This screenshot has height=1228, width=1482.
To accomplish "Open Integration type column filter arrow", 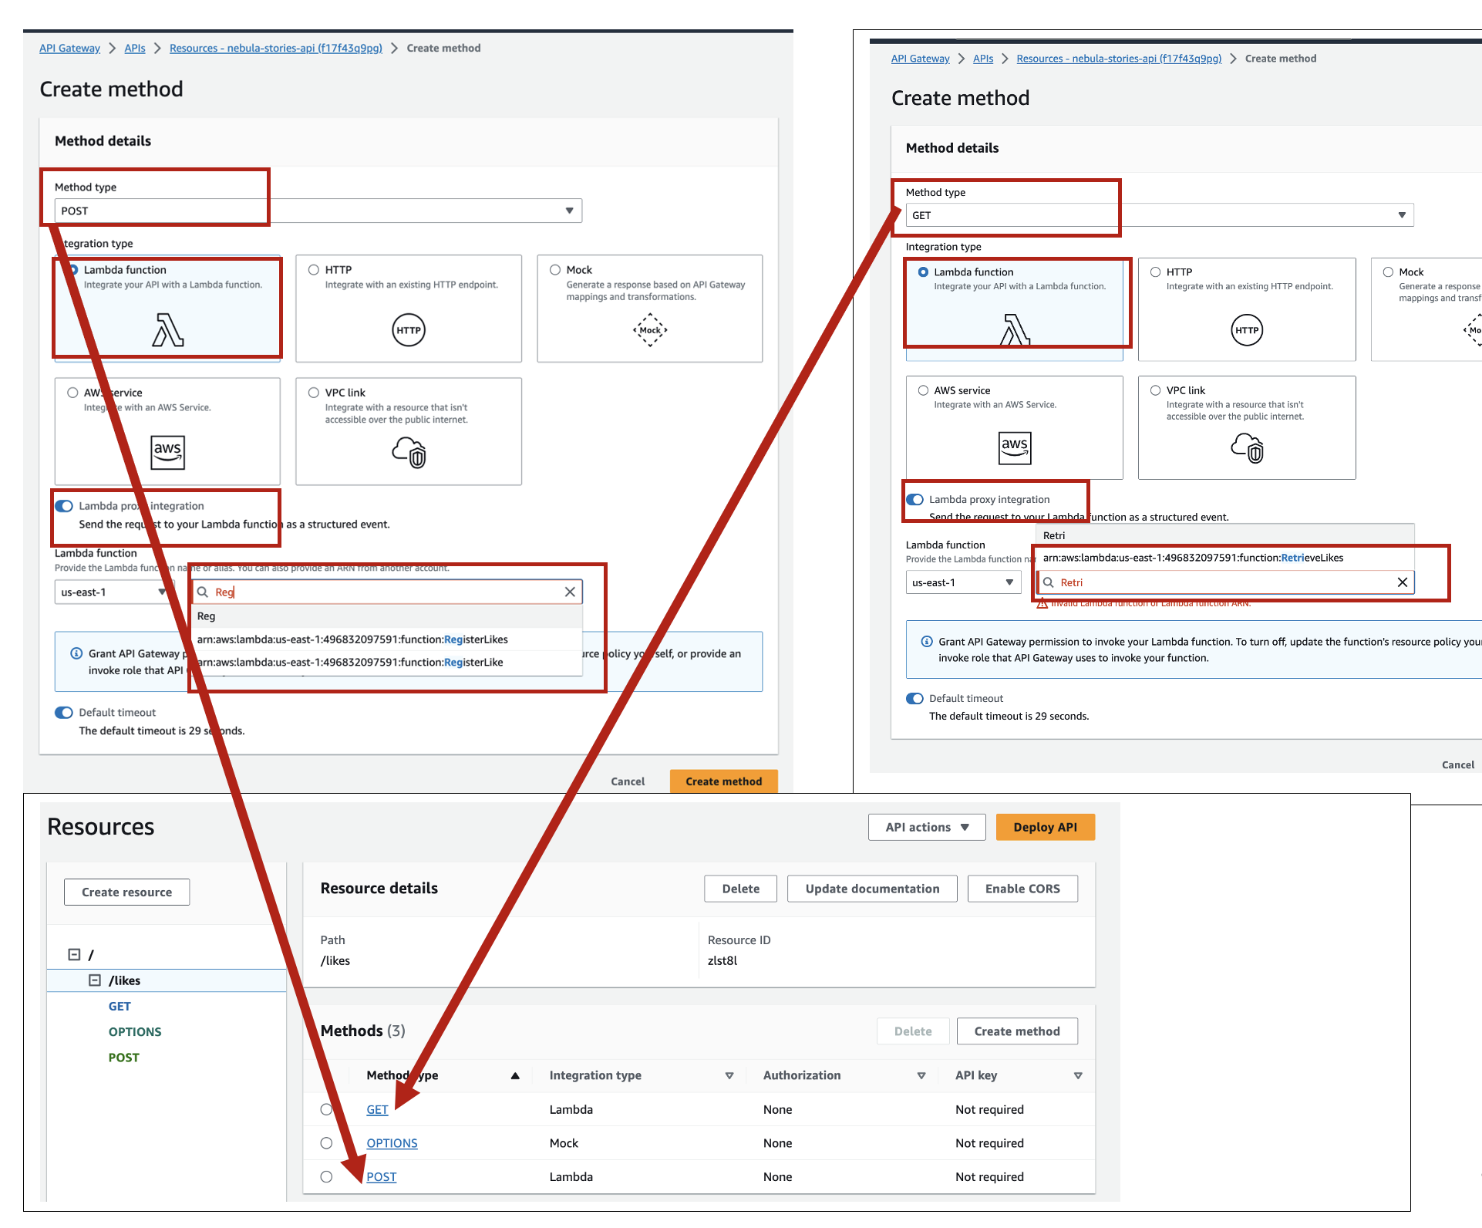I will 729,1075.
